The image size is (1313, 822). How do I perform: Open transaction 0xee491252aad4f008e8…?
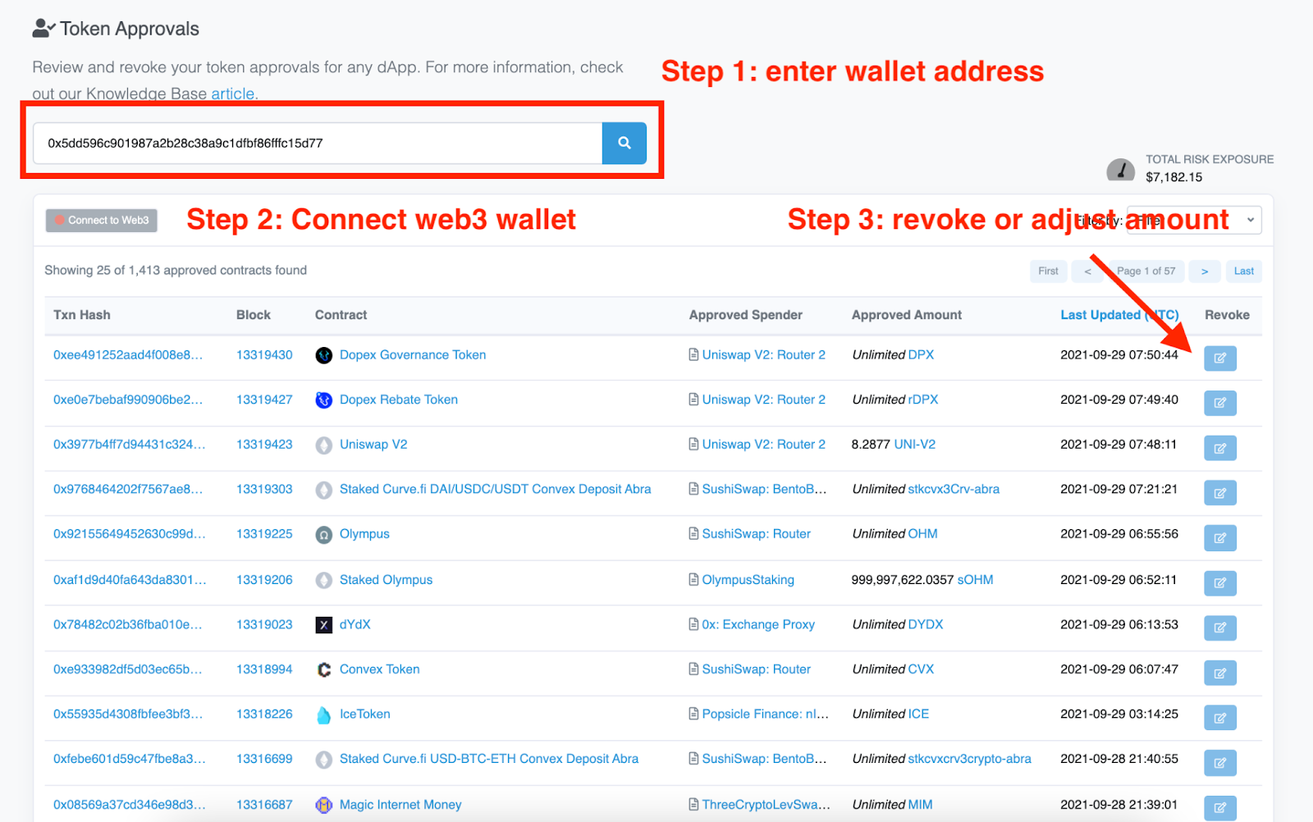128,355
